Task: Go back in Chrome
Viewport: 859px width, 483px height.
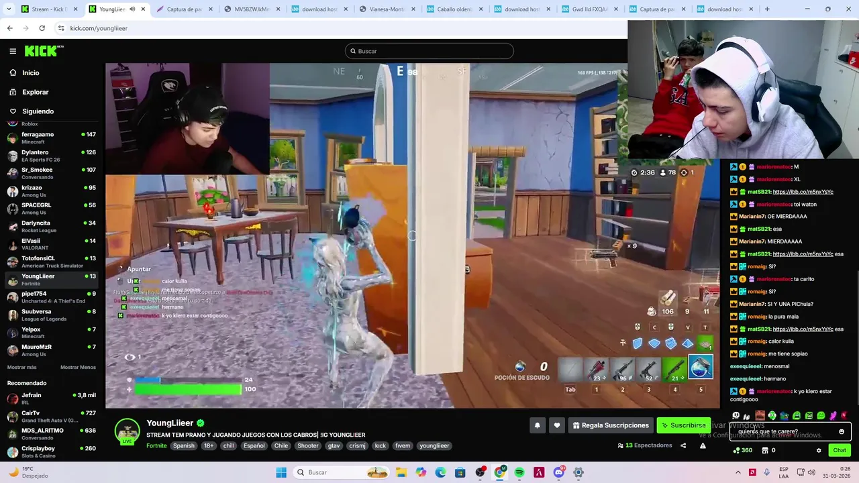Action: point(9,28)
